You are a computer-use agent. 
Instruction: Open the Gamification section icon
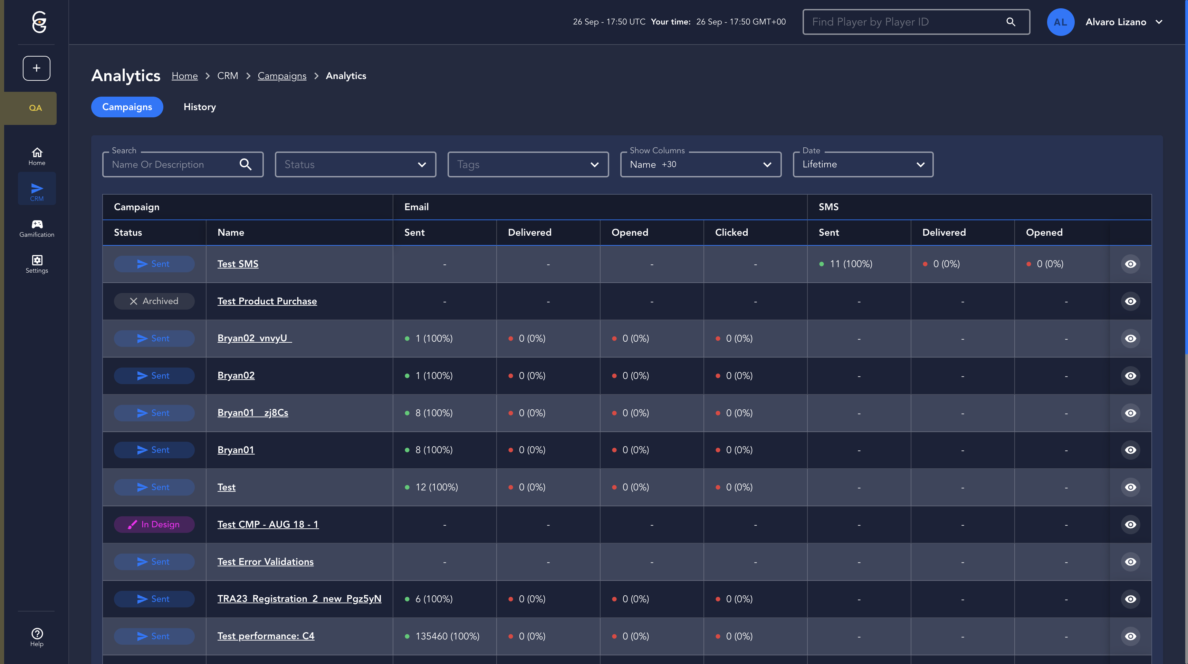[37, 228]
